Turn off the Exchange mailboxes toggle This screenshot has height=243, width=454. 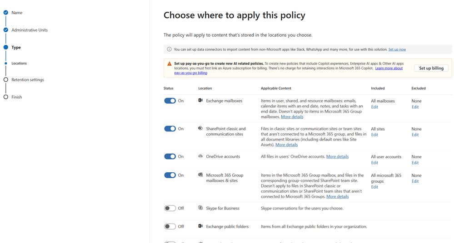(170, 101)
